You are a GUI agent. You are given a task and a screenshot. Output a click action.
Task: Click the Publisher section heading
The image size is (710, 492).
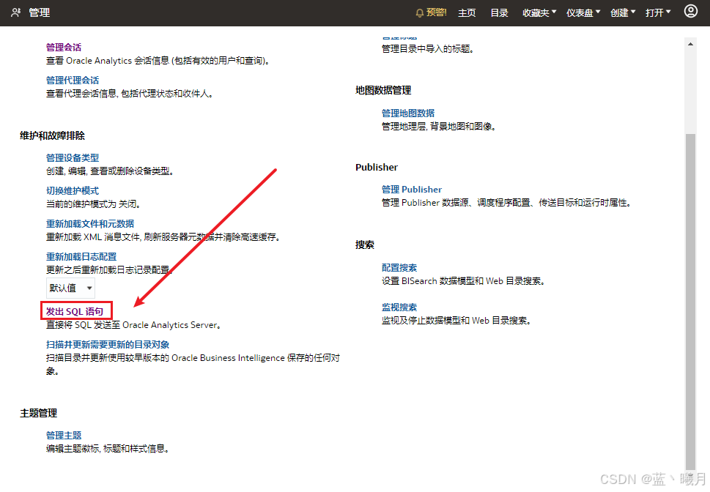377,167
